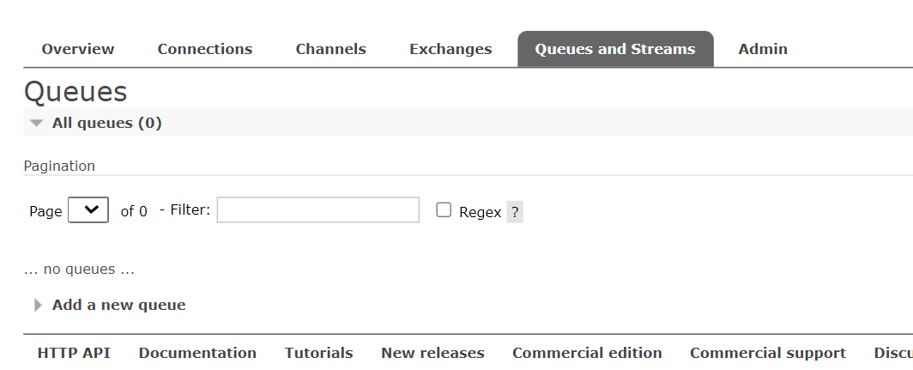Open the New releases link
This screenshot has height=370, width=913.
[x=432, y=353]
